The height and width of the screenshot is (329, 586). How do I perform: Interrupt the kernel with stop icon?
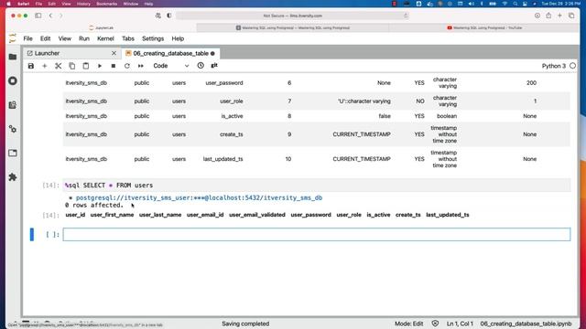(x=114, y=66)
